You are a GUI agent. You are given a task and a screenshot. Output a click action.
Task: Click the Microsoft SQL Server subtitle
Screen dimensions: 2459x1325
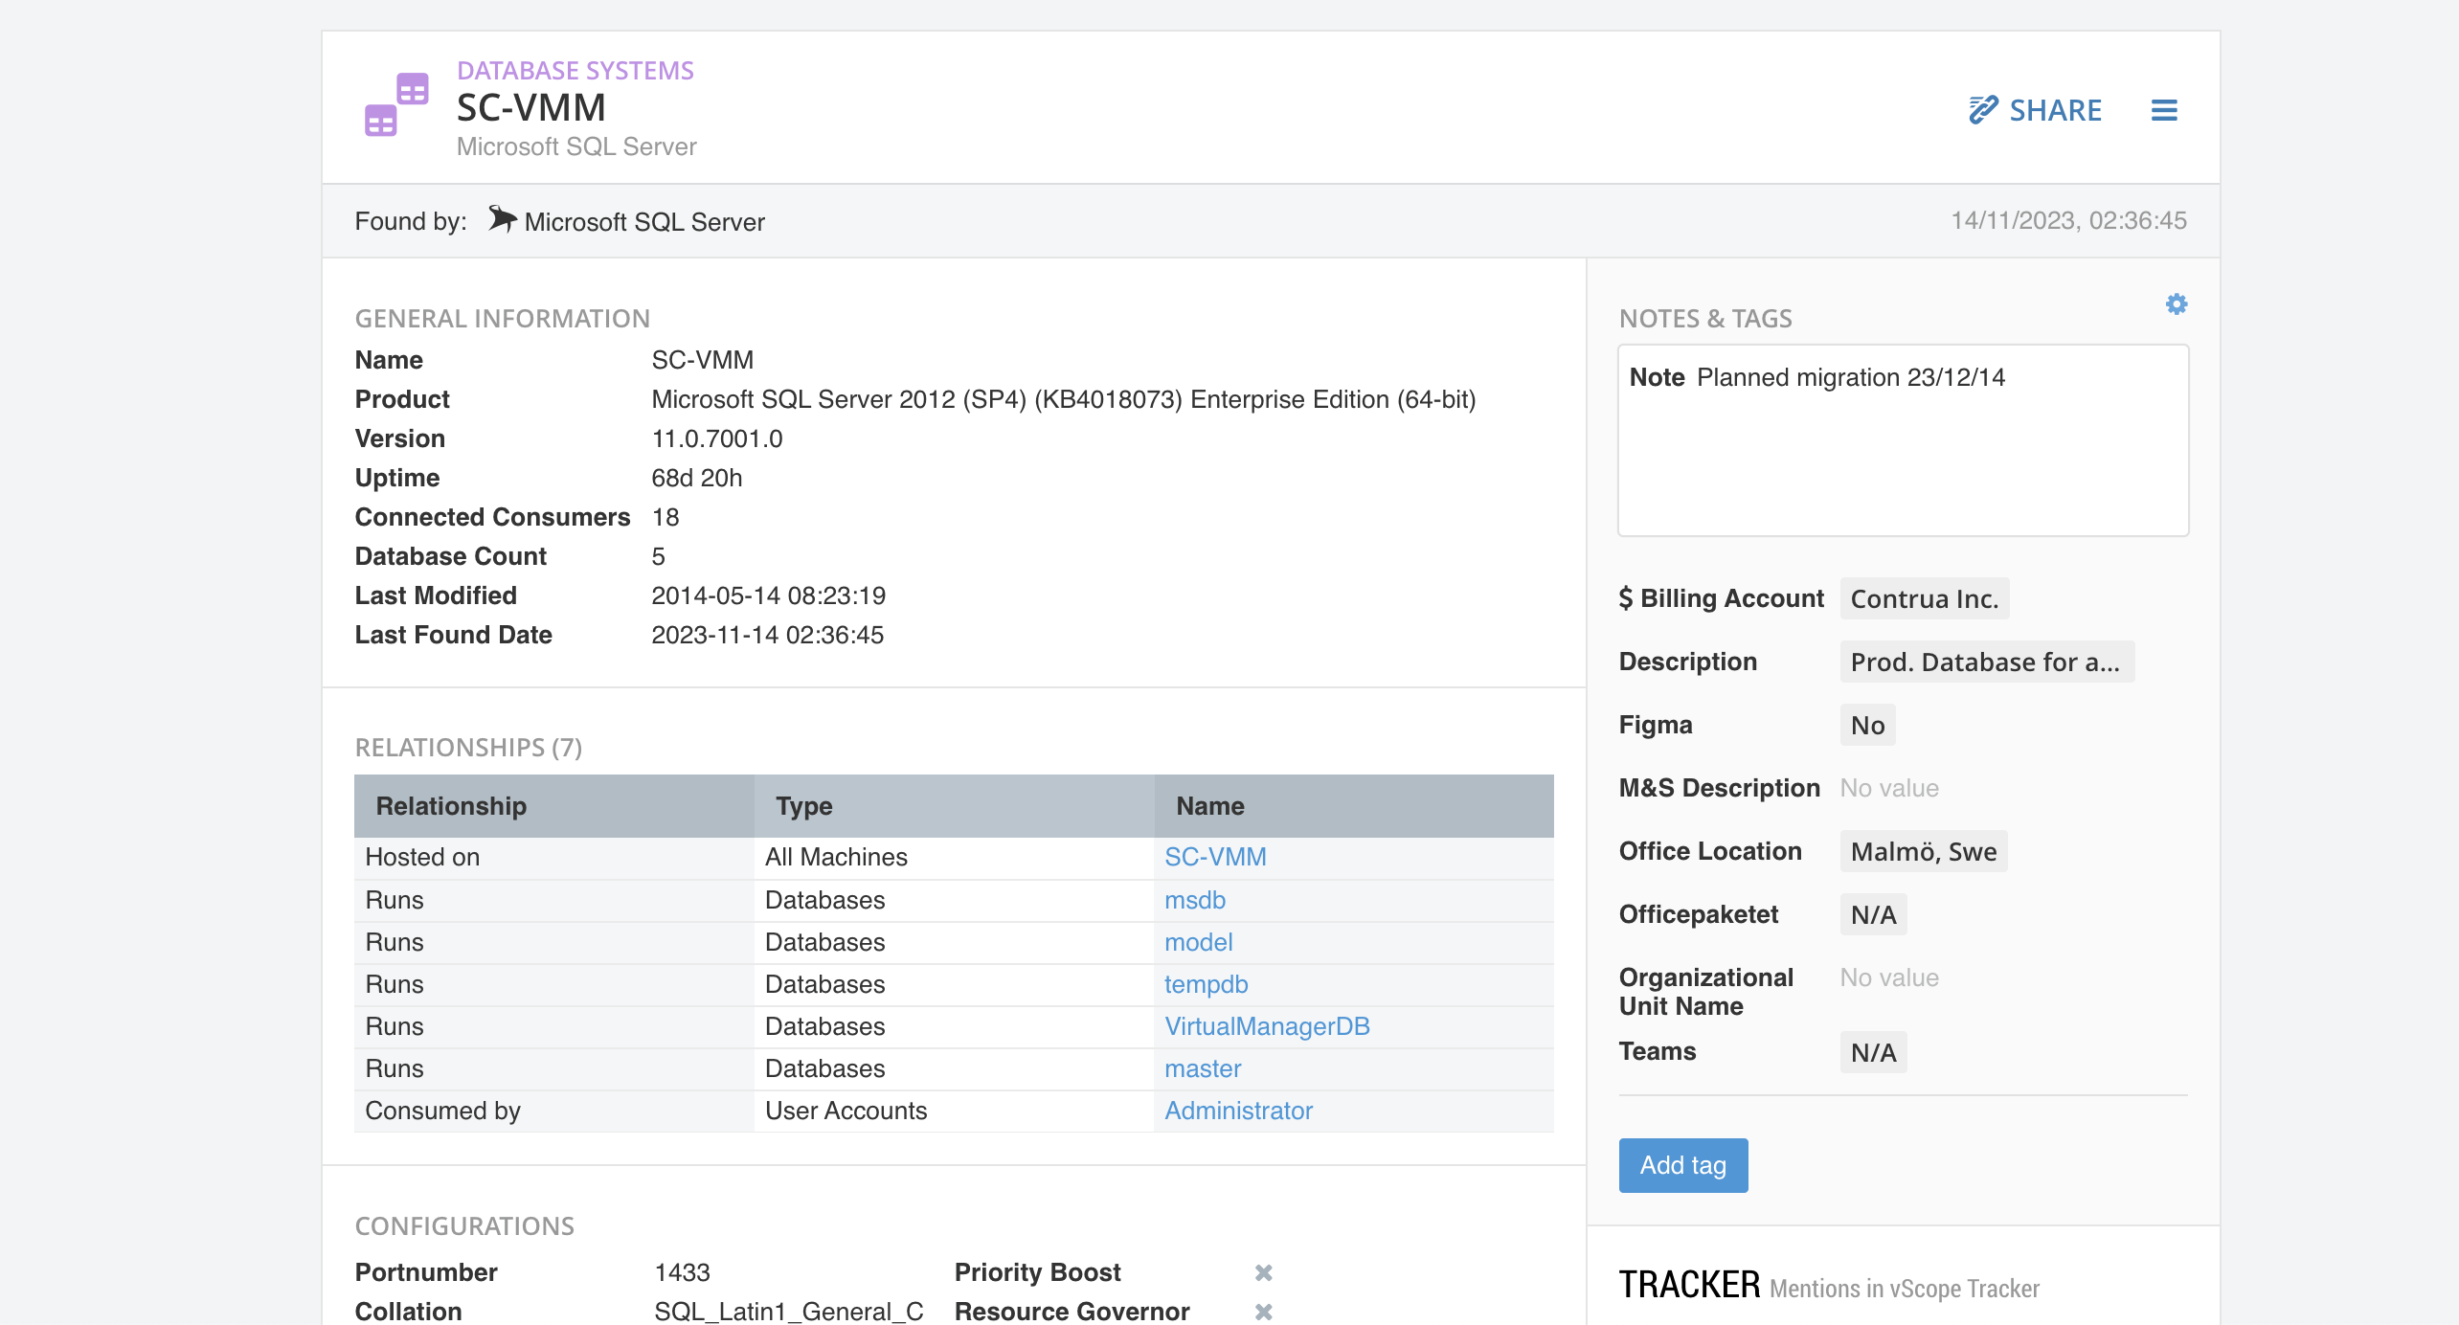pos(576,146)
